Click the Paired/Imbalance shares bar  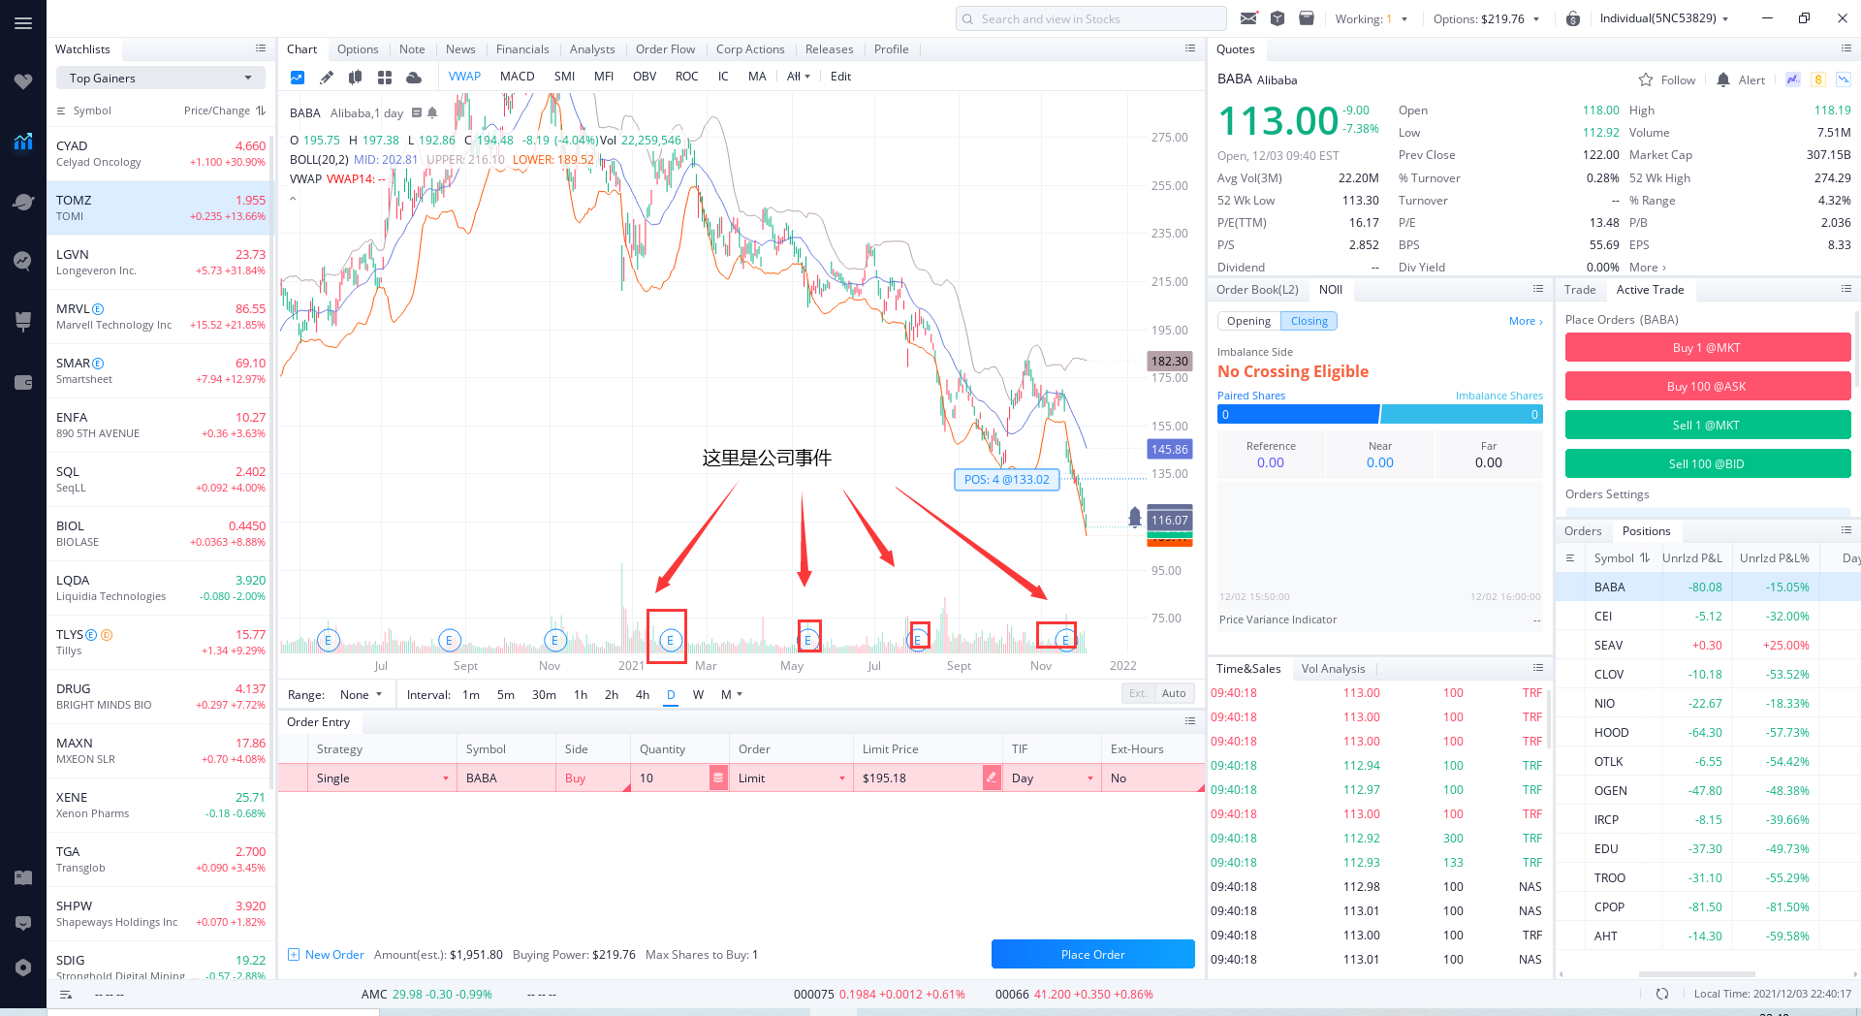pyautogui.click(x=1379, y=414)
